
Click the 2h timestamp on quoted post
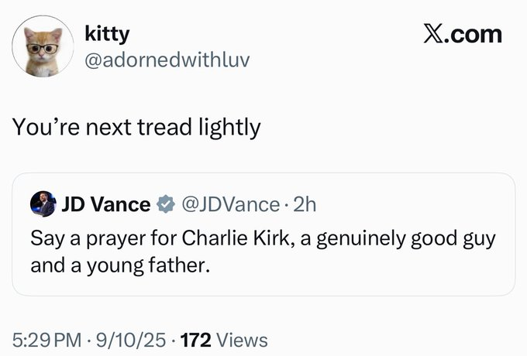305,204
